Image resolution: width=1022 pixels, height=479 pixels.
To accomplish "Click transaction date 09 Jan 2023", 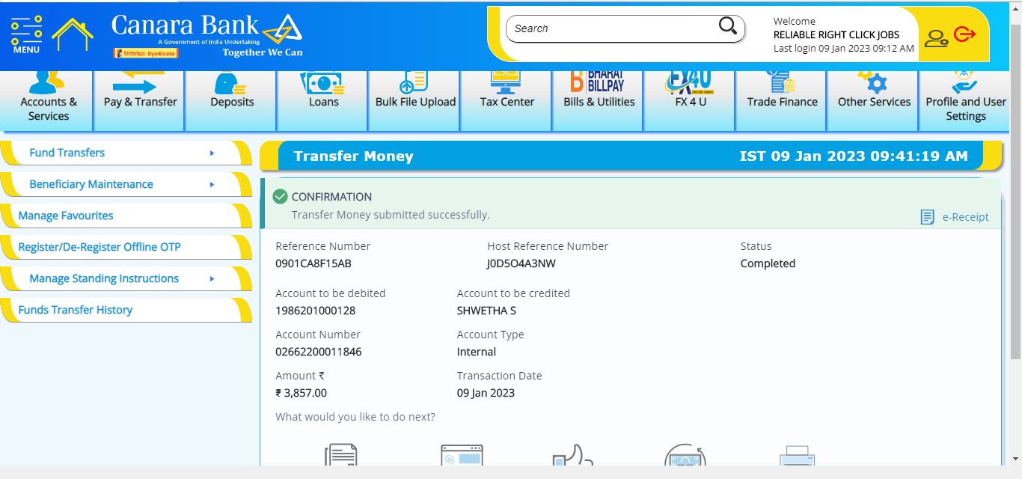I will 486,393.
